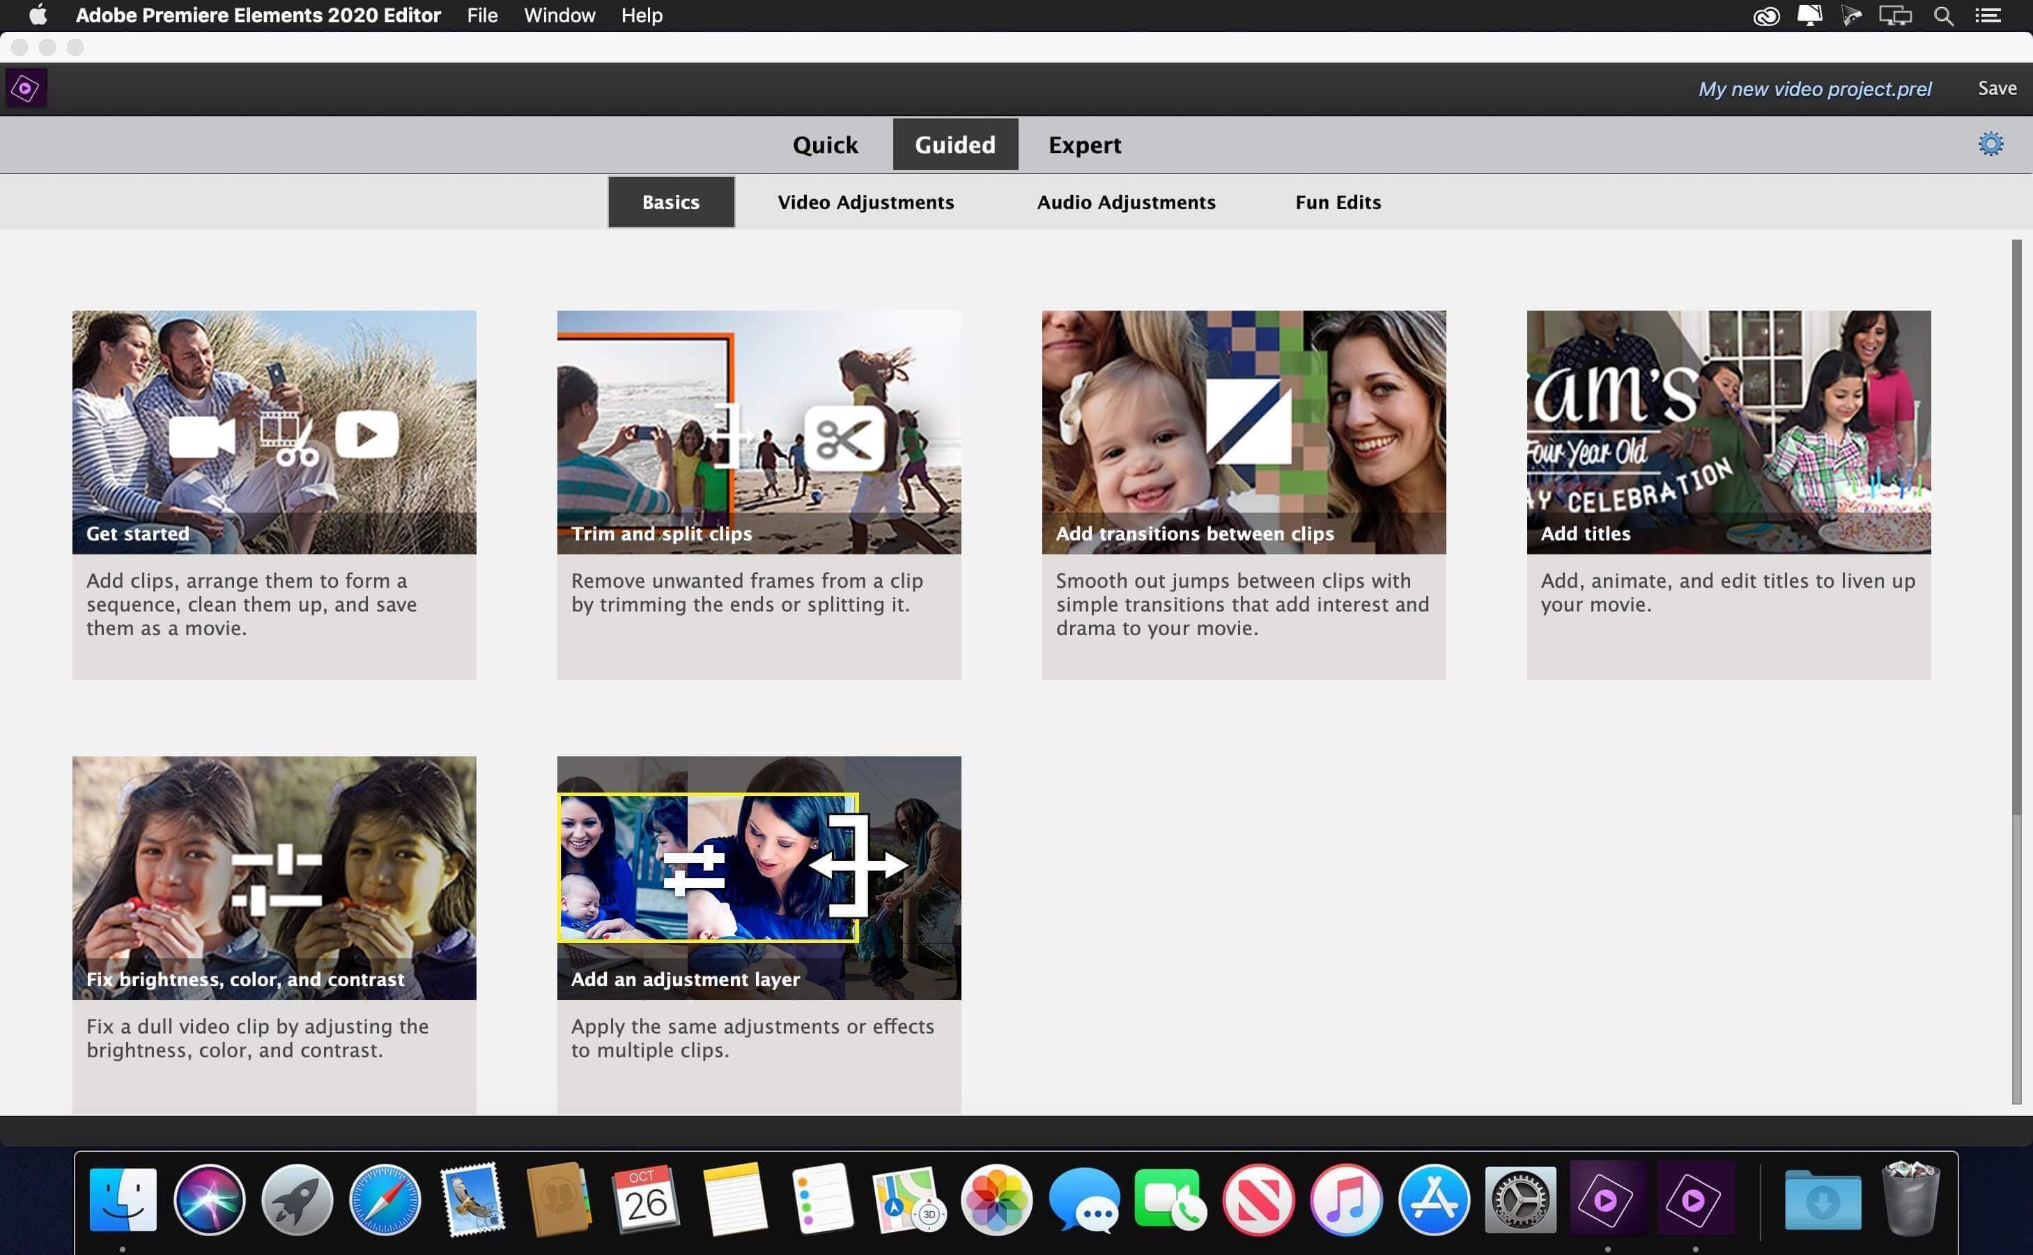This screenshot has width=2033, height=1255.
Task: Click the Save button top right
Action: pyautogui.click(x=1997, y=87)
